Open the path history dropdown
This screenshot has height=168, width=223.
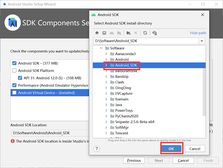click(x=202, y=41)
